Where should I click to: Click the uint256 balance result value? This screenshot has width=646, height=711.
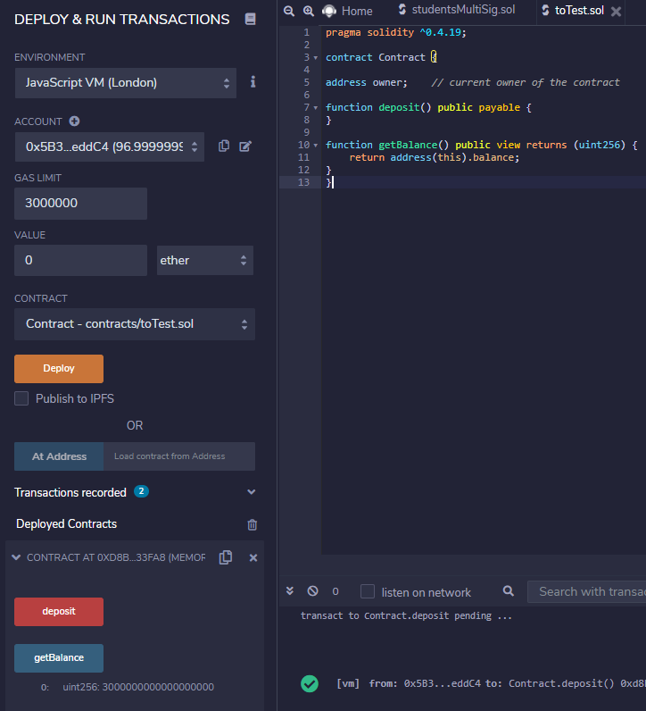pos(138,687)
